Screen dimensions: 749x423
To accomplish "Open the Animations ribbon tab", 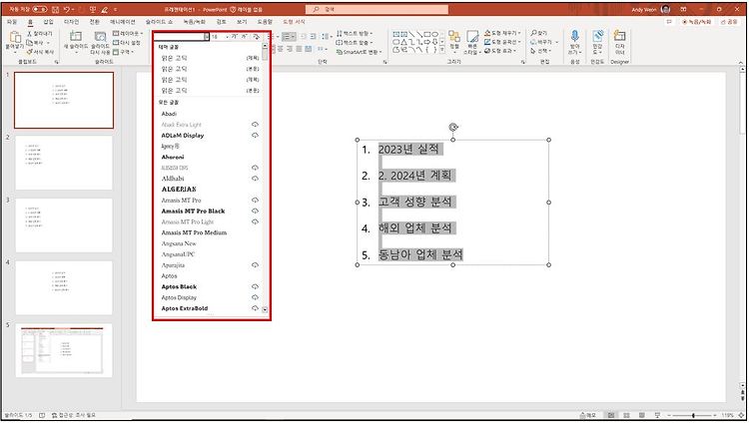I will click(123, 22).
